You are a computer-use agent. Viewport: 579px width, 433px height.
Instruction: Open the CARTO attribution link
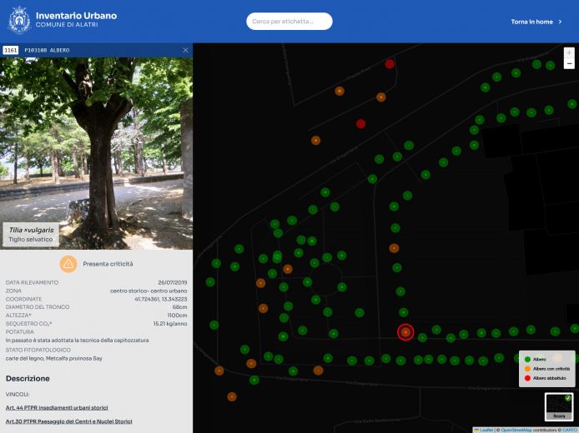(570, 430)
